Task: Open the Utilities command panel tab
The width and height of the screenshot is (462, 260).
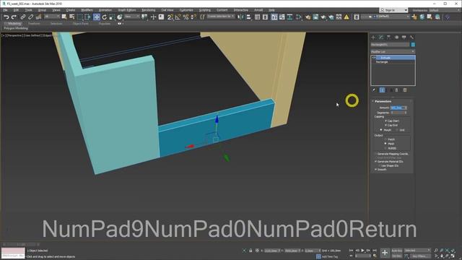Action: [x=411, y=37]
